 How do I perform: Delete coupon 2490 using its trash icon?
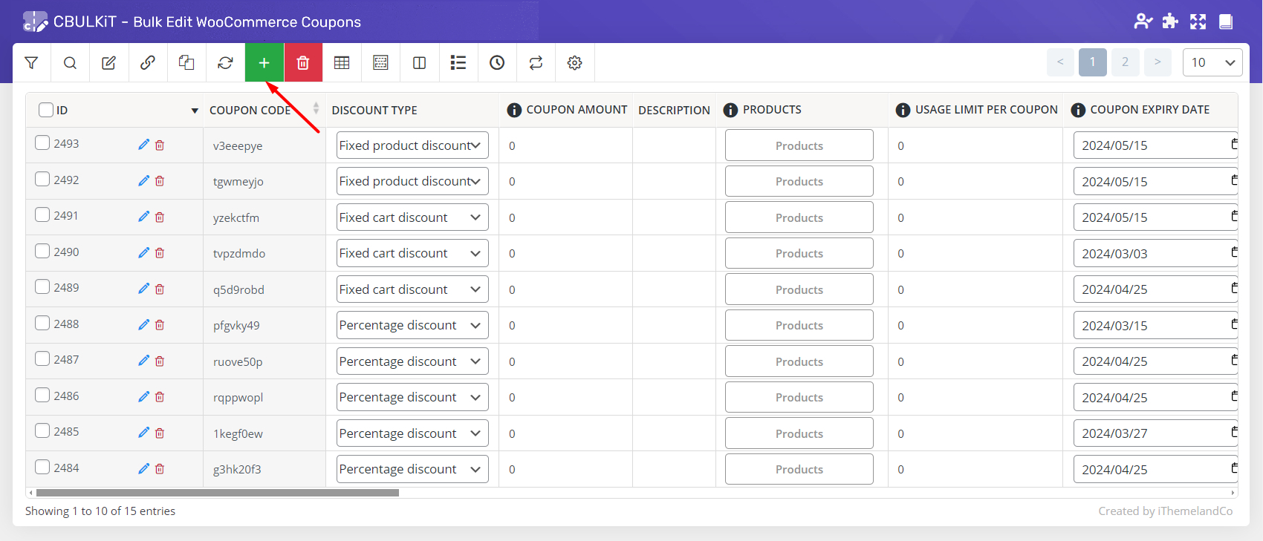coord(160,253)
